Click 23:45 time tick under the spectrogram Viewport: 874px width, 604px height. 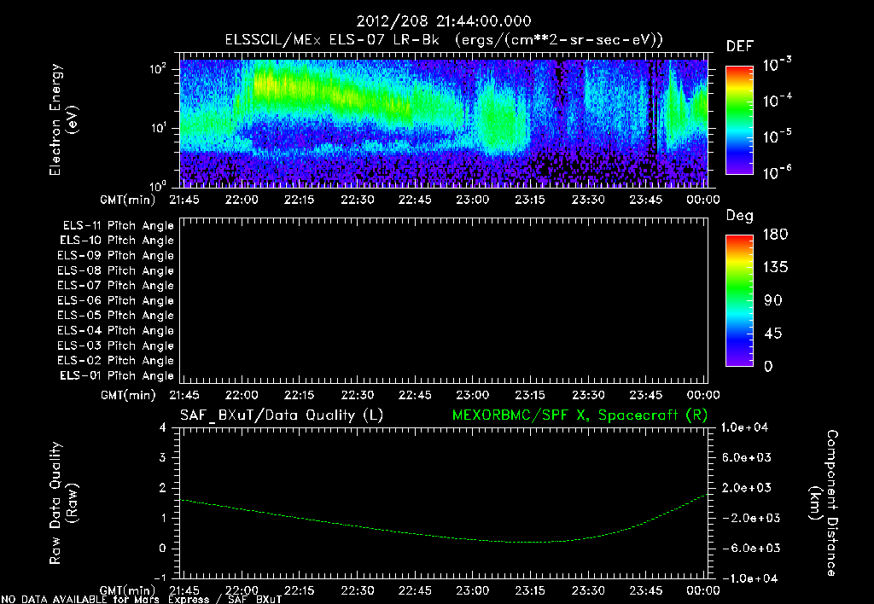tap(645, 200)
